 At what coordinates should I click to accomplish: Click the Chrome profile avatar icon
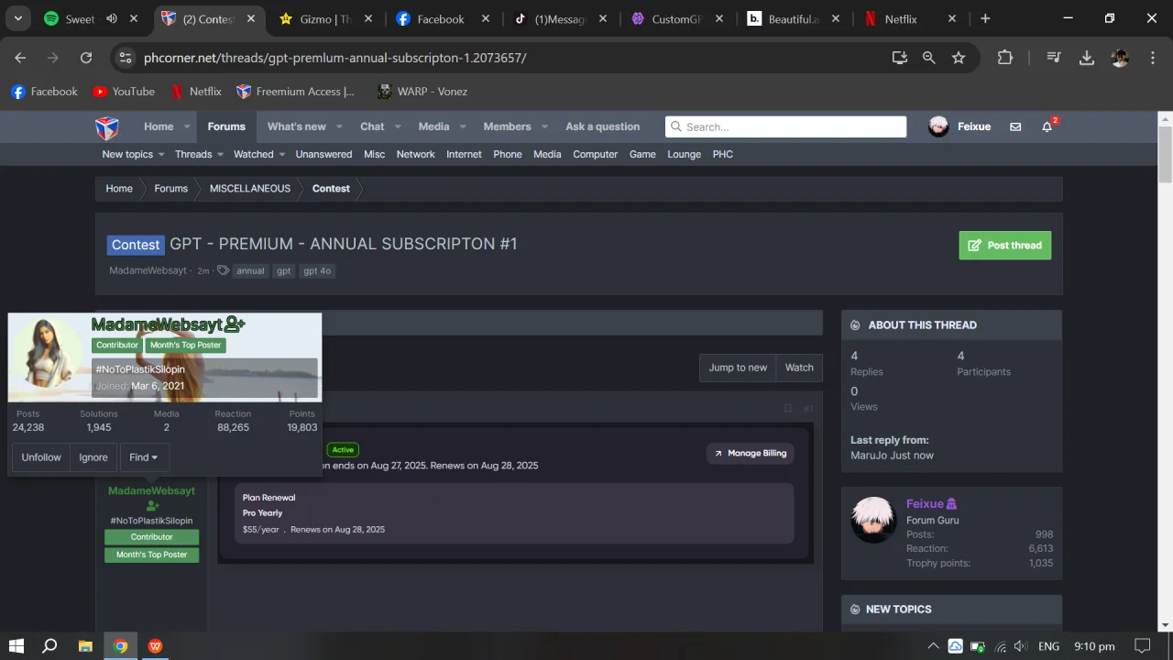click(x=1120, y=58)
